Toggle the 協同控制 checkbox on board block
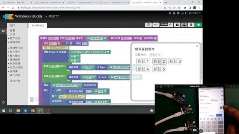The image size is (239, 134). coord(155,38)
